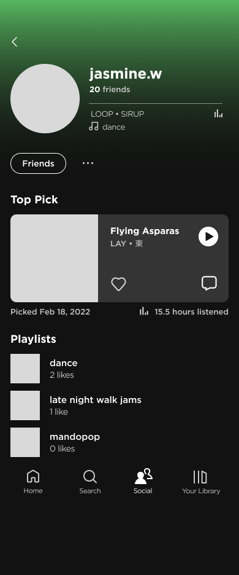The height and width of the screenshot is (575, 239).
Task: Tap the jasmine.w profile picture
Action: [45, 99]
